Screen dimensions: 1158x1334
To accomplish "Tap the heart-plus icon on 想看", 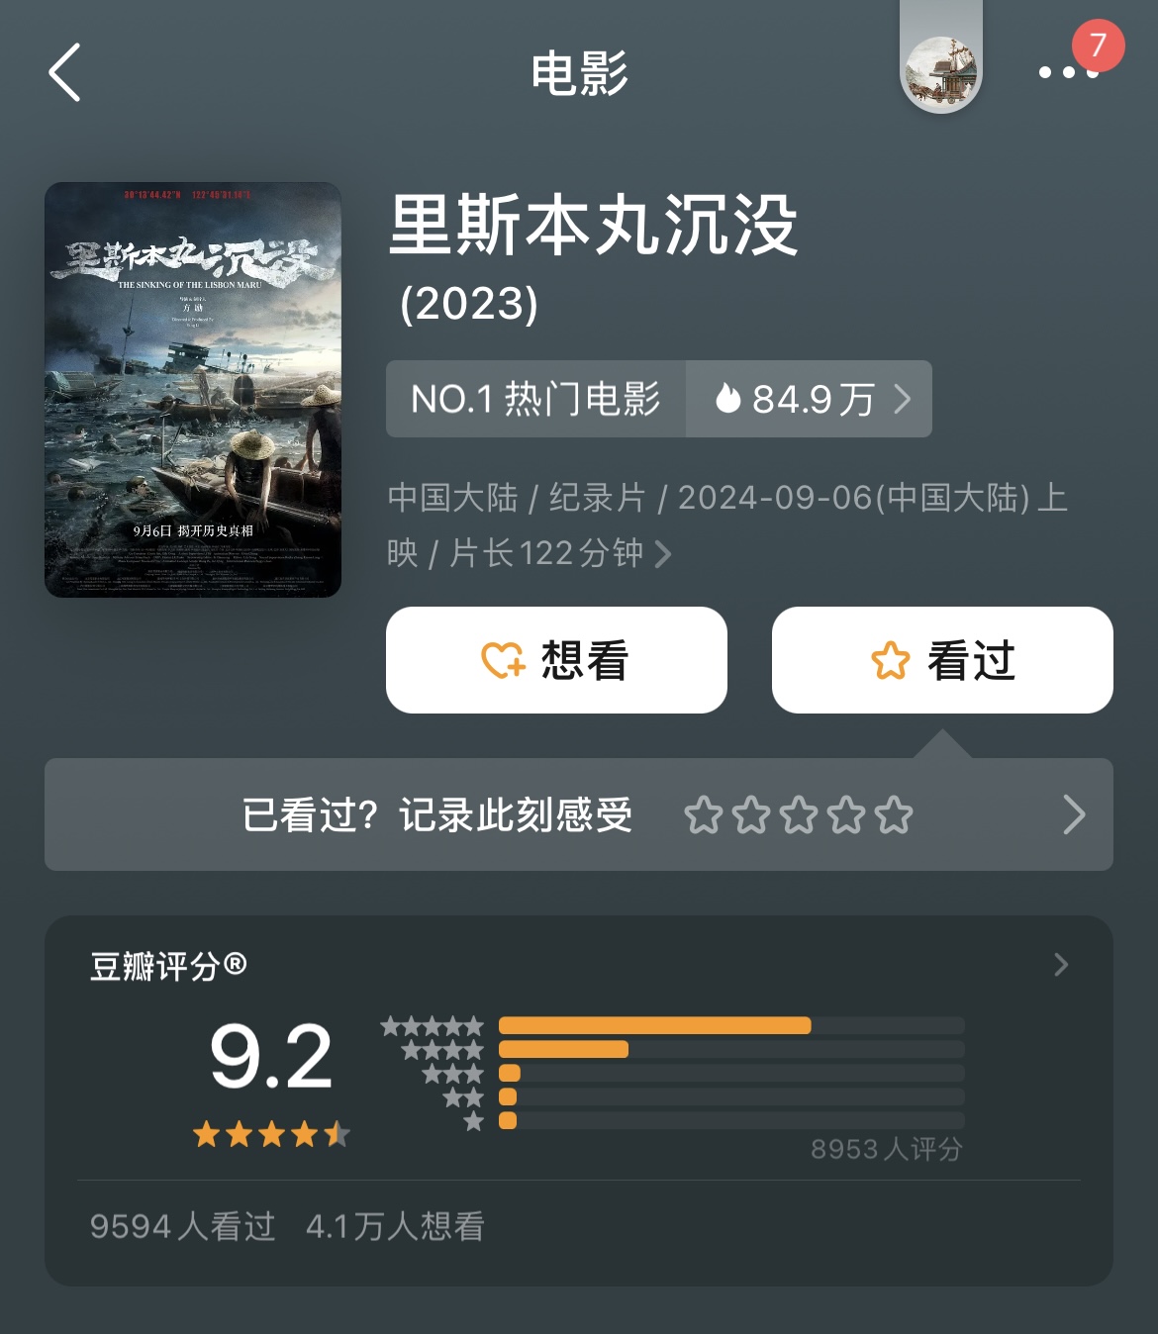I will point(503,660).
